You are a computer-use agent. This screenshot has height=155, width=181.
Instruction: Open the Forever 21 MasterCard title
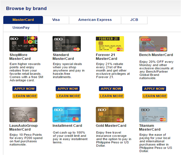(x=107, y=57)
